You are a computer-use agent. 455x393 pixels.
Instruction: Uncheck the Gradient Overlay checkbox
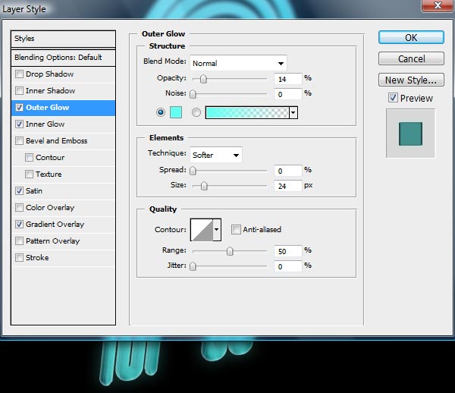click(x=19, y=224)
